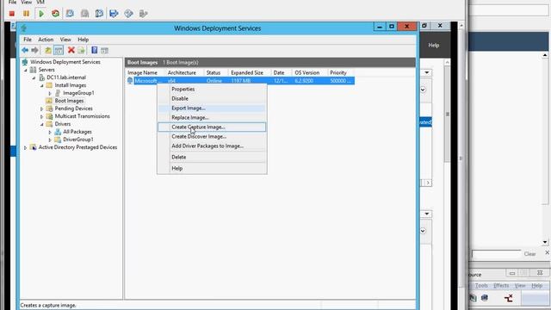Open the Help menu in WDS window
Viewport: 551px width, 310px height.
83,40
